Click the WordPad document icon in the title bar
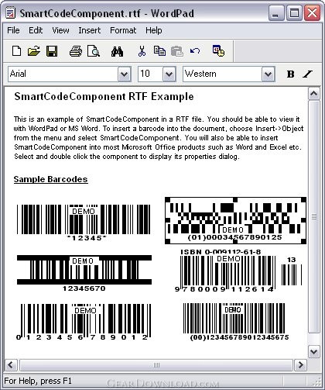The width and height of the screenshot is (325, 390). point(10,12)
